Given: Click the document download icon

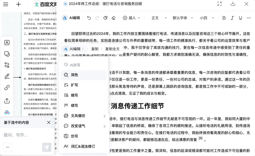Looking at the screenshot, I should [x=233, y=4].
